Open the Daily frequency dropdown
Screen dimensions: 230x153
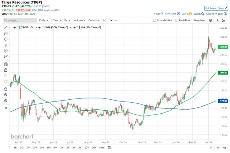click(x=43, y=20)
